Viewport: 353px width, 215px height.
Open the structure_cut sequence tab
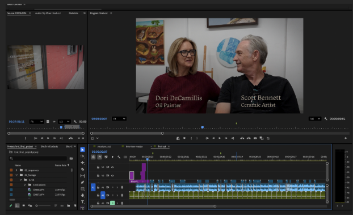(x=104, y=147)
